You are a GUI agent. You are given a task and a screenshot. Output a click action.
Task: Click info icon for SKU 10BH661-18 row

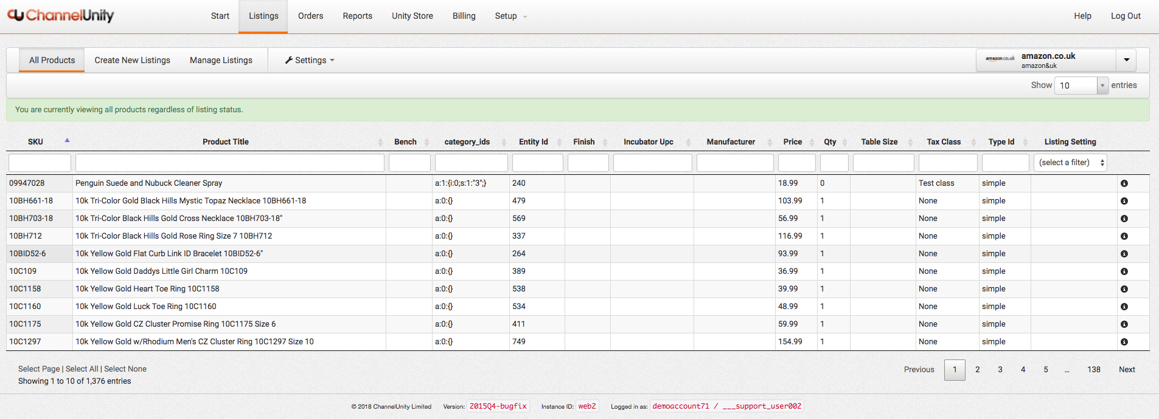click(x=1124, y=201)
